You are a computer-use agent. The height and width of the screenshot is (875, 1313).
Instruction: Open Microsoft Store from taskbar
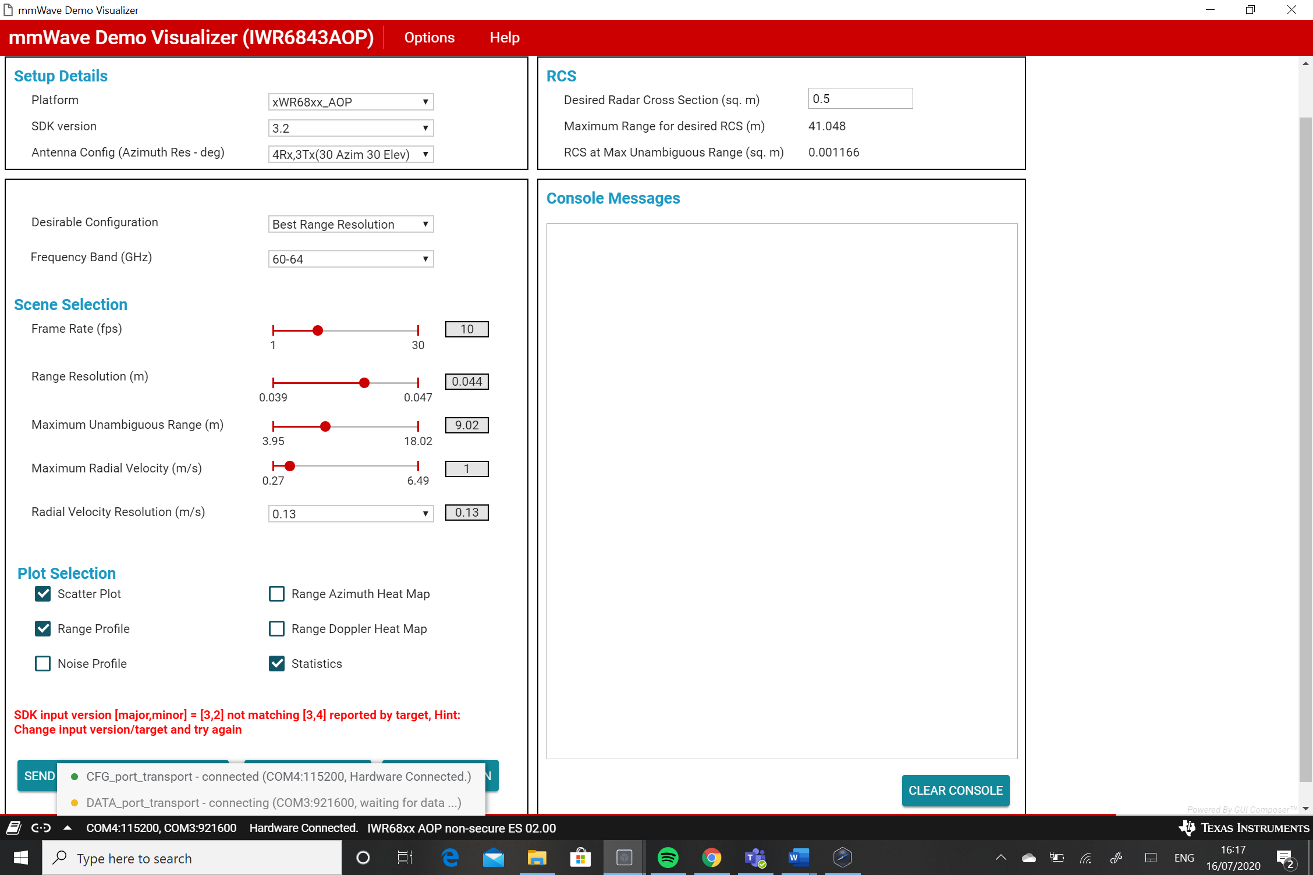pyautogui.click(x=580, y=858)
